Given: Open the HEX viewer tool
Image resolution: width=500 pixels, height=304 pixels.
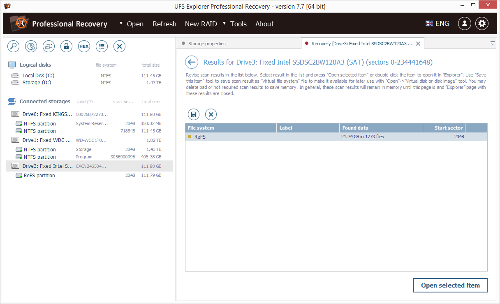Looking at the screenshot, I should pyautogui.click(x=84, y=46).
